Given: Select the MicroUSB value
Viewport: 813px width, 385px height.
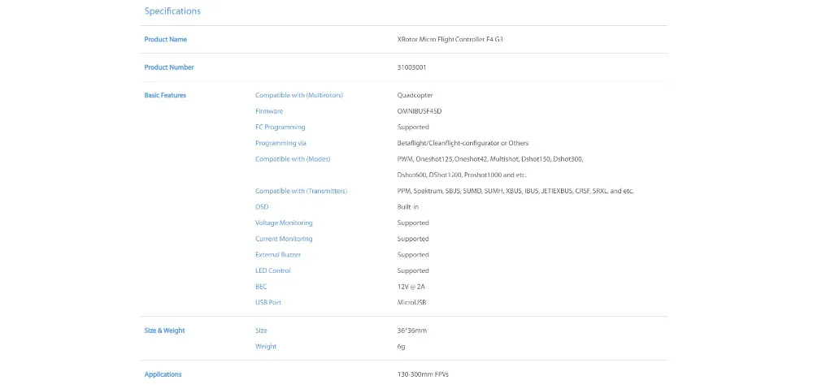Looking at the screenshot, I should click(411, 303).
